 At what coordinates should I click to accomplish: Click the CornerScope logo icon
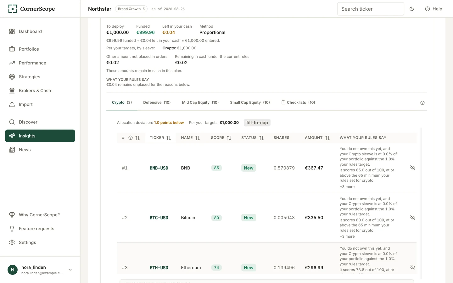(13, 9)
